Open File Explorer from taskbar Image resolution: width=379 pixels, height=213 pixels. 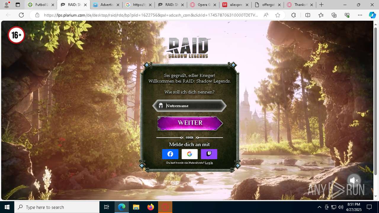click(136, 207)
